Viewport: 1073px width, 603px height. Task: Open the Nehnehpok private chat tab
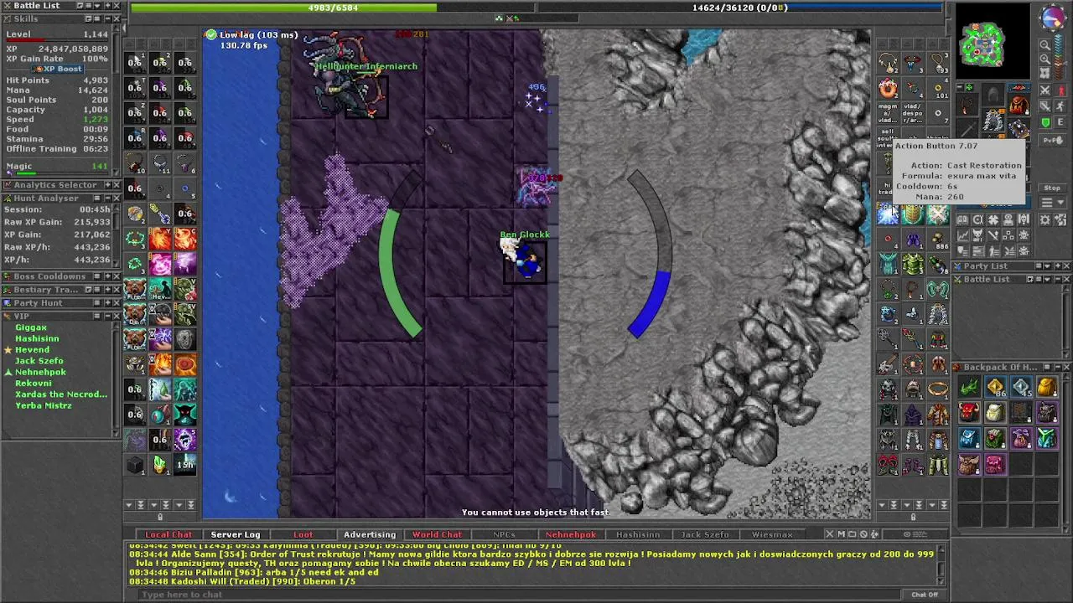tap(571, 534)
